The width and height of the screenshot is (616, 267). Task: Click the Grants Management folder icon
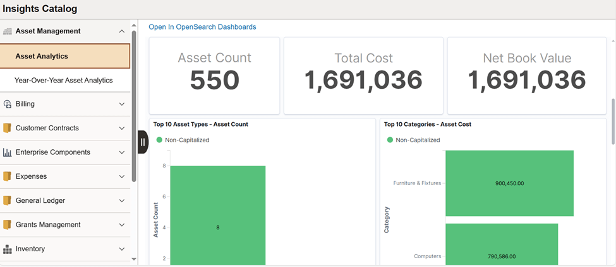pyautogui.click(x=7, y=225)
